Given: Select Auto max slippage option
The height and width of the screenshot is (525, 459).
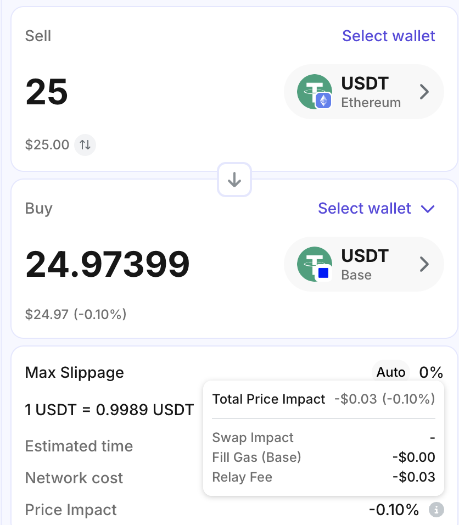Looking at the screenshot, I should tap(391, 372).
